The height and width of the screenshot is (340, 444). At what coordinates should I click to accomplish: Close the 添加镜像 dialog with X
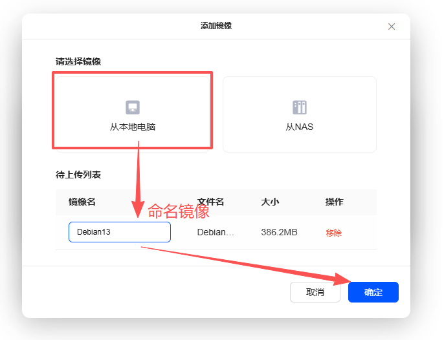391,27
